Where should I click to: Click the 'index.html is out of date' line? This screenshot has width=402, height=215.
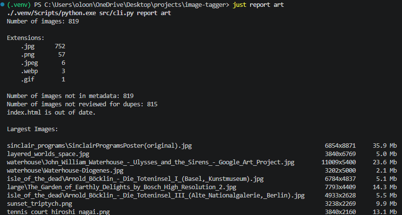click(x=51, y=112)
